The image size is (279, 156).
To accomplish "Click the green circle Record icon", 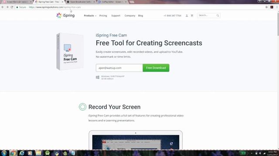I will [82, 107].
